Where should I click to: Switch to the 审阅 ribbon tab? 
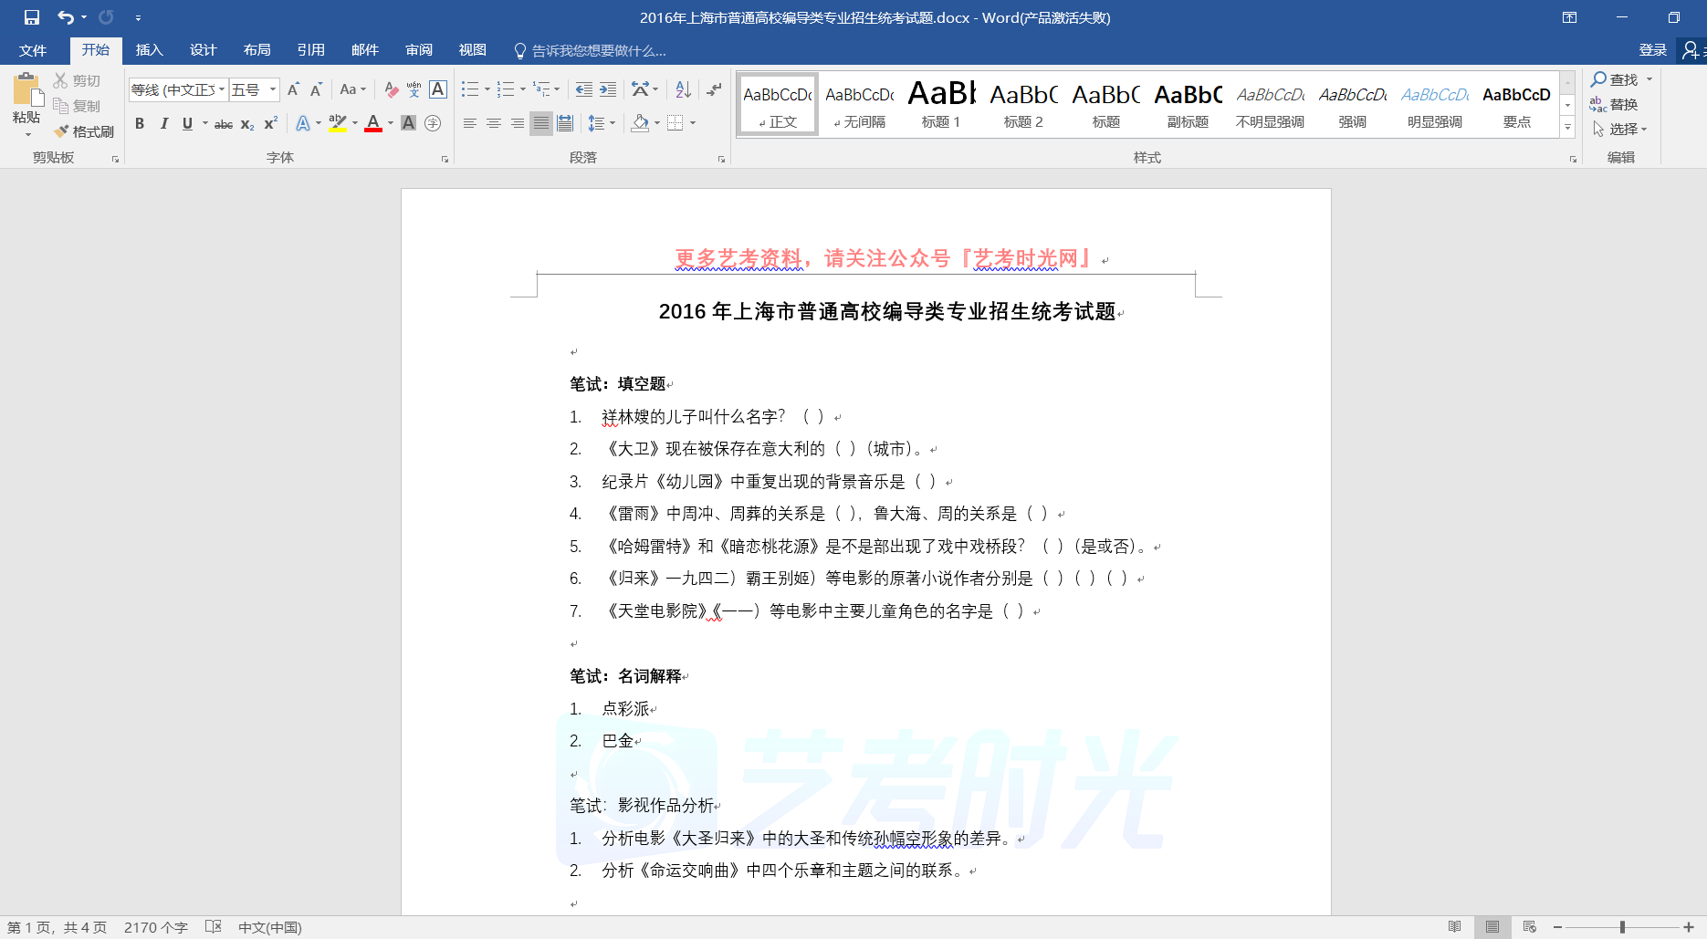point(419,50)
